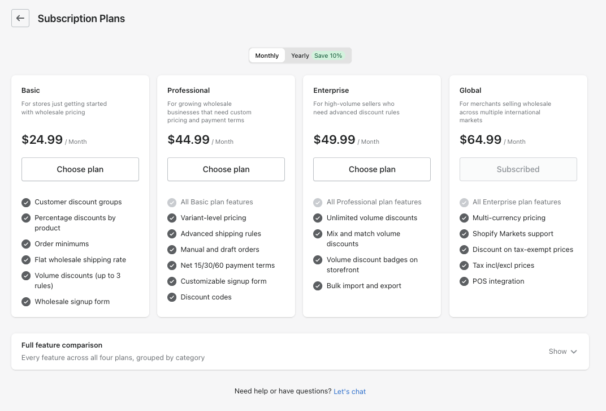Click checkmark beside Unlimited volume discounts
Viewport: 606px width, 411px height.
tap(318, 219)
